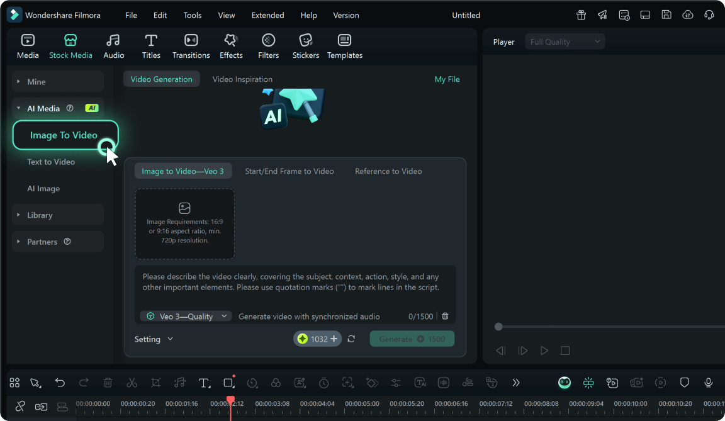Open the Tools menu
Image resolution: width=725 pixels, height=421 pixels.
[x=193, y=15]
